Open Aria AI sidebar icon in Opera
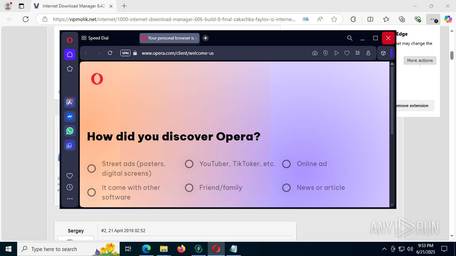 [x=70, y=102]
